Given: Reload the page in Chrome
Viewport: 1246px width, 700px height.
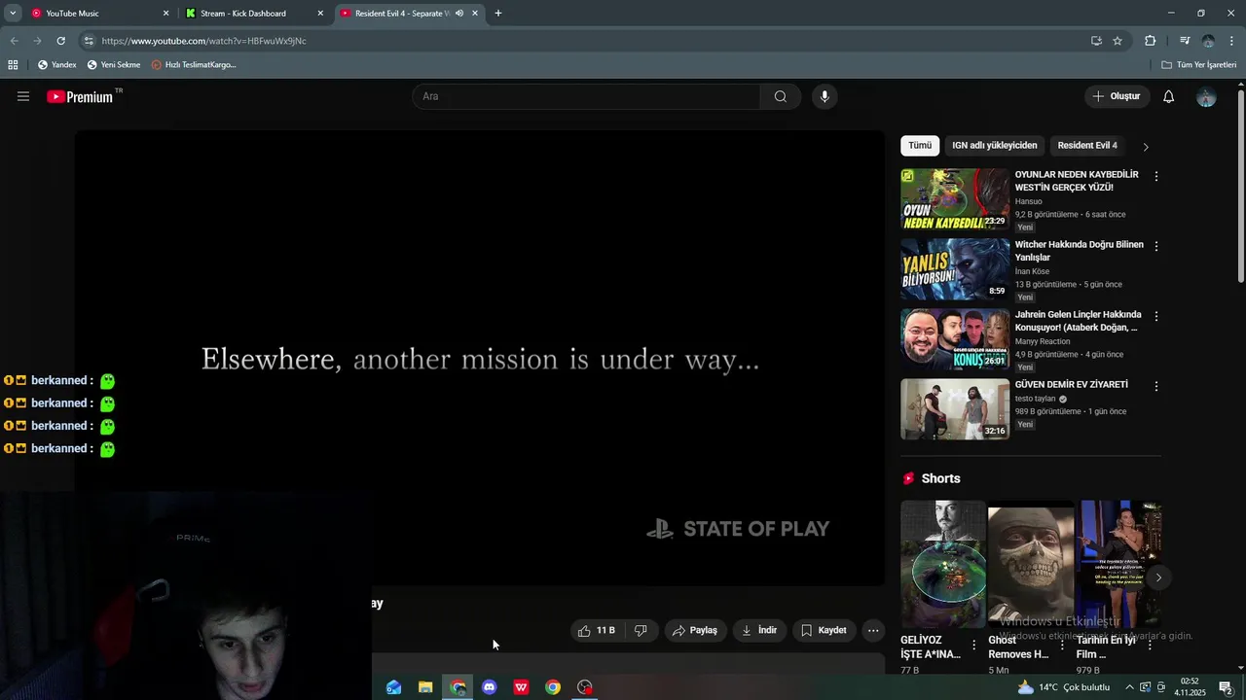Looking at the screenshot, I should pyautogui.click(x=60, y=41).
